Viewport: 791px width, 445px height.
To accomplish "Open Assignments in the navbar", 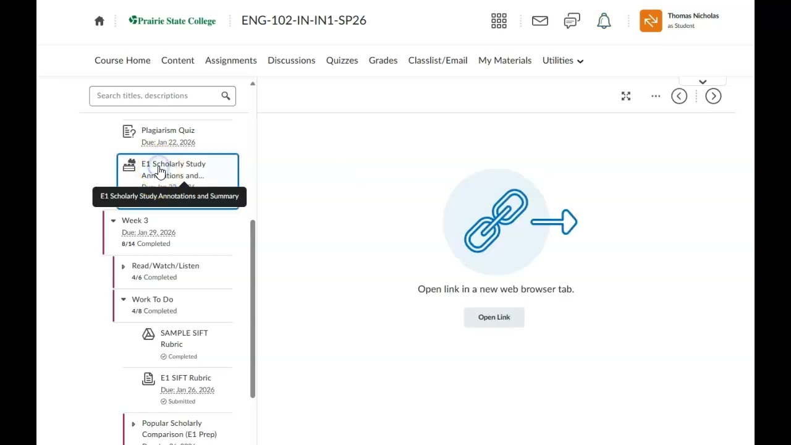I will [x=231, y=60].
